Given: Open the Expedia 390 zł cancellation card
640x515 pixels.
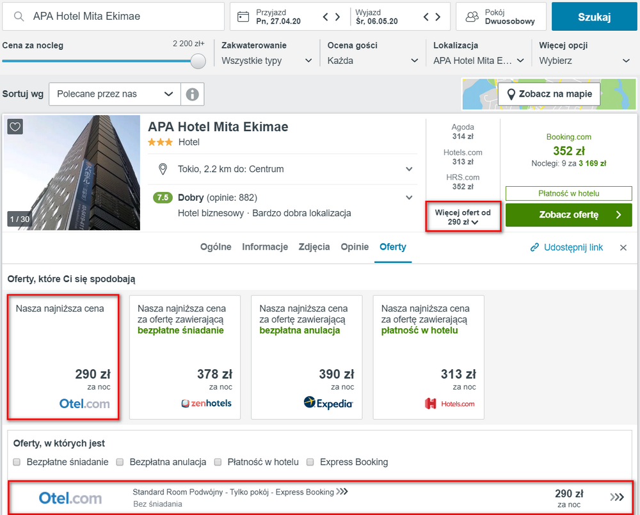Looking at the screenshot, I should click(307, 357).
